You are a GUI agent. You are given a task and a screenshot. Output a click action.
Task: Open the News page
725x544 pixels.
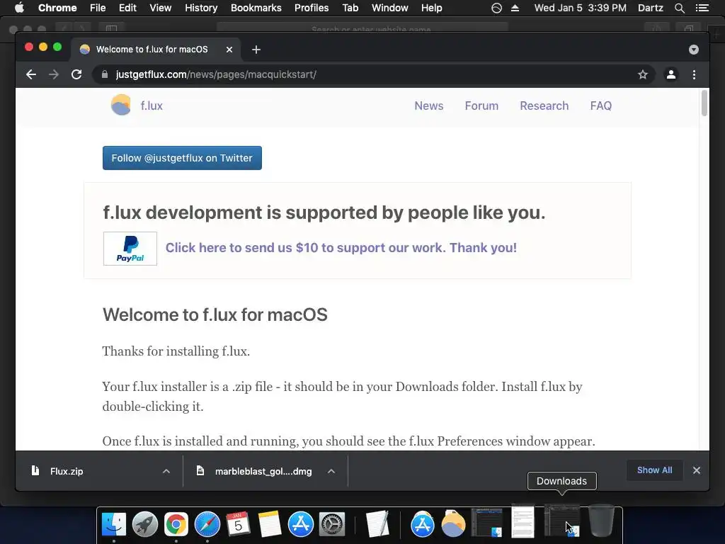click(428, 106)
